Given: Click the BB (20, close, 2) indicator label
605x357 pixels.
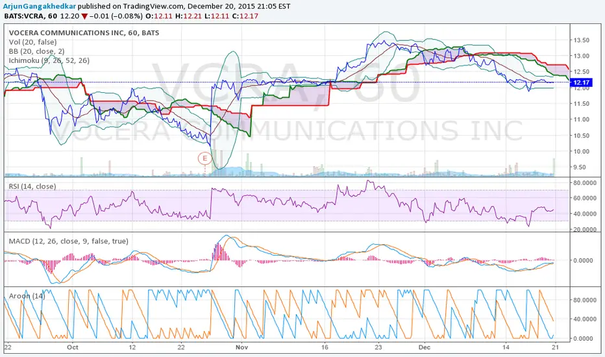Looking at the screenshot, I should point(36,51).
